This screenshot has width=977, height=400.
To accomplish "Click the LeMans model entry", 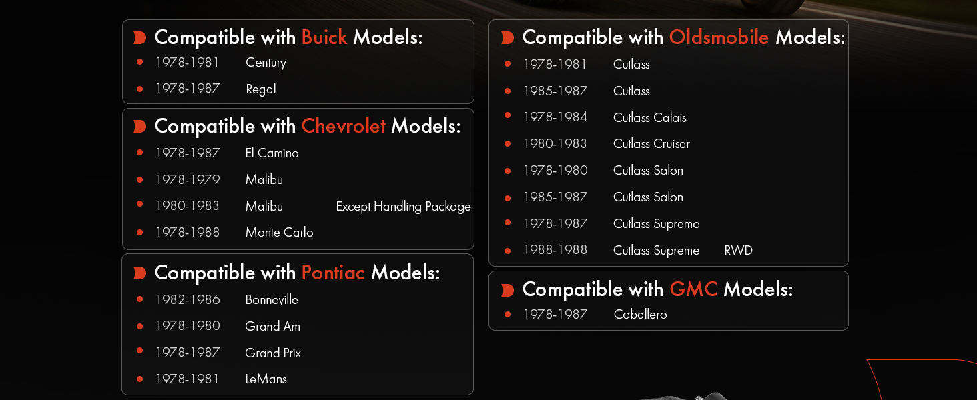I will pos(266,379).
